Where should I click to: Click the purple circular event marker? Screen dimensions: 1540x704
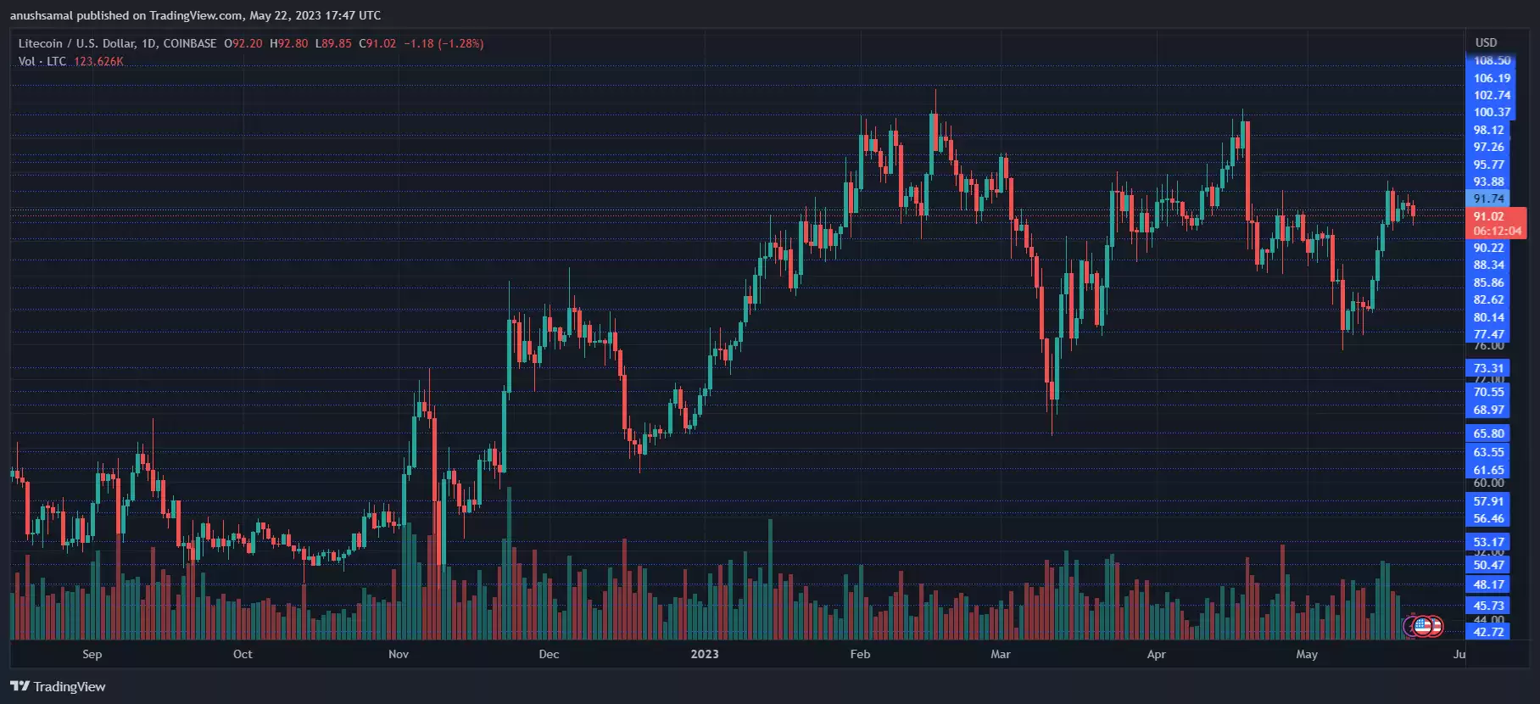(x=1410, y=627)
